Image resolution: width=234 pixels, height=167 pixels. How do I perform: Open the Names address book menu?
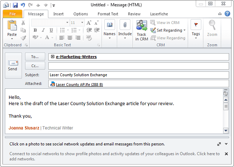110,30
